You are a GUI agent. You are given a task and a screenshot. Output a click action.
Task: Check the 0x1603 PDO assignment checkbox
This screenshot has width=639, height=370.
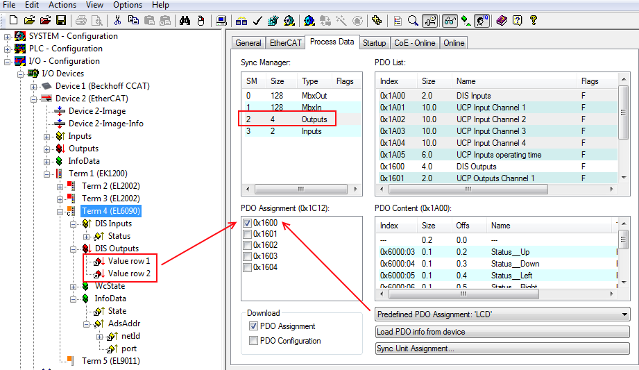247,256
